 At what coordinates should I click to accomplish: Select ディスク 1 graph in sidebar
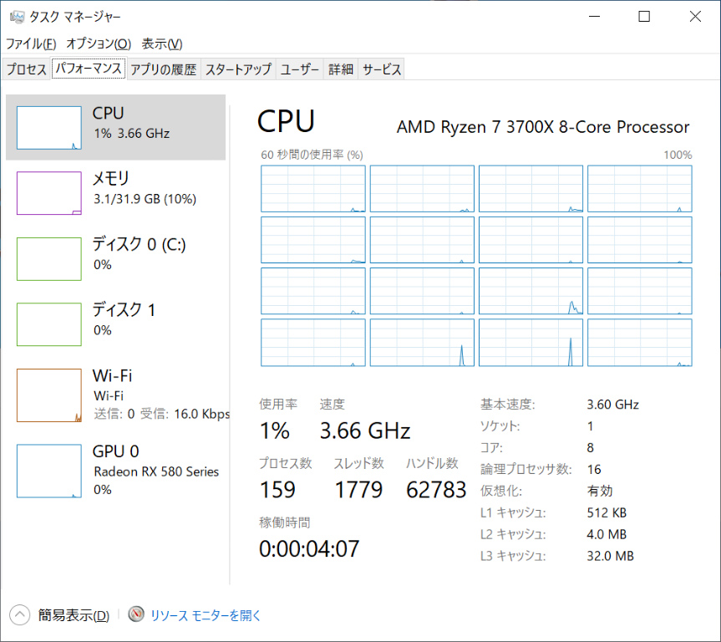pyautogui.click(x=48, y=324)
